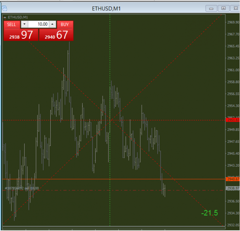
Task: Click the 2934.30 price scale label
Action: [x=233, y=213]
